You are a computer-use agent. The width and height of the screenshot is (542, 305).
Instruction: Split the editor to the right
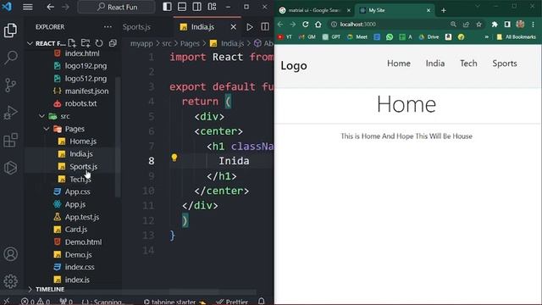pyautogui.click(x=265, y=27)
